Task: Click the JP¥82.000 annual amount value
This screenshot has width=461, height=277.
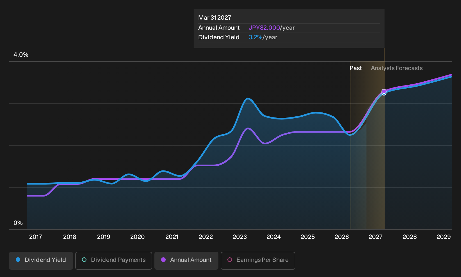Action: (x=264, y=28)
